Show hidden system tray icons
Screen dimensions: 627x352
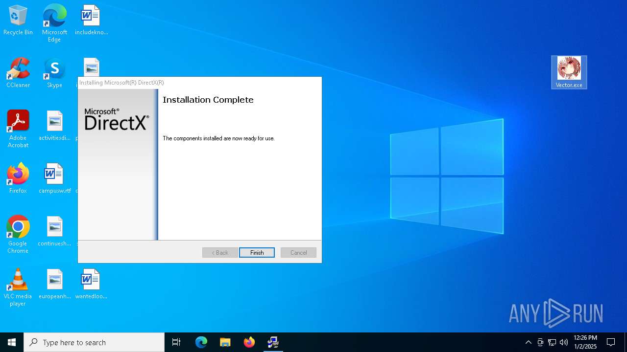(x=528, y=342)
